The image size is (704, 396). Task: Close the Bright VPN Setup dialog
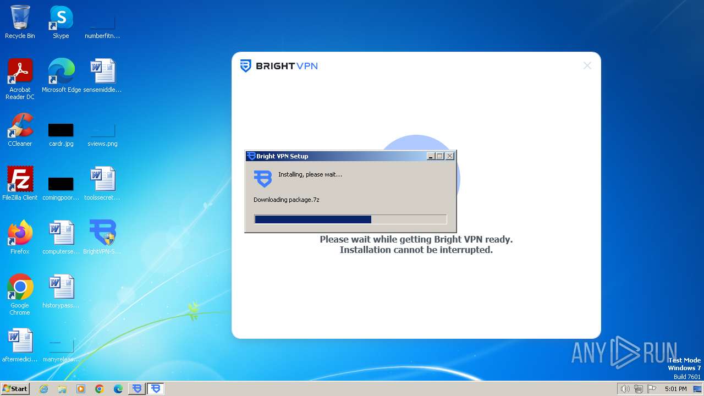coord(450,156)
